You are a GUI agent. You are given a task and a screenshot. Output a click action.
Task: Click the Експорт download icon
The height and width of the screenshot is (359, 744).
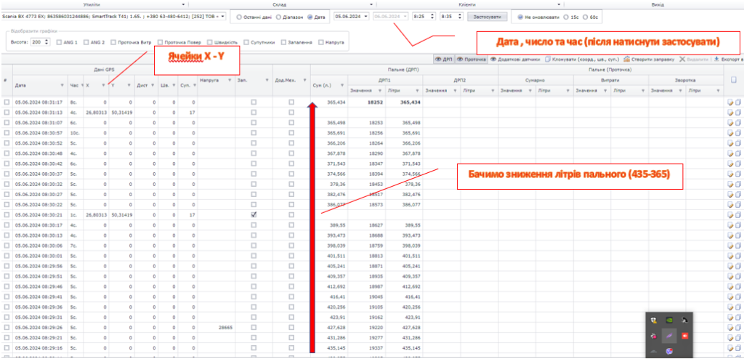coord(716,60)
